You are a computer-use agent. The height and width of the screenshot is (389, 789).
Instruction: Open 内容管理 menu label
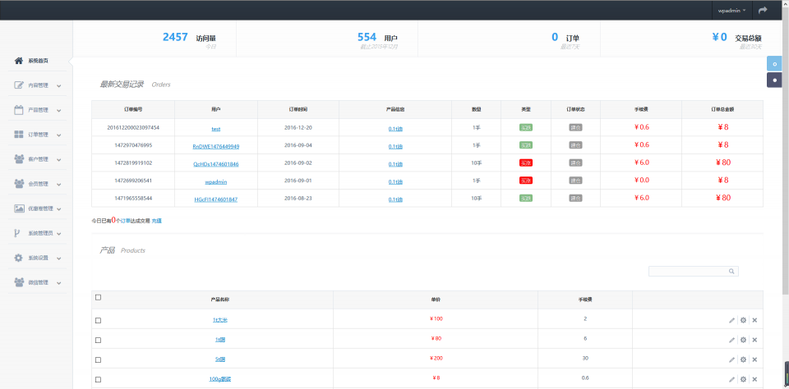pyautogui.click(x=39, y=85)
